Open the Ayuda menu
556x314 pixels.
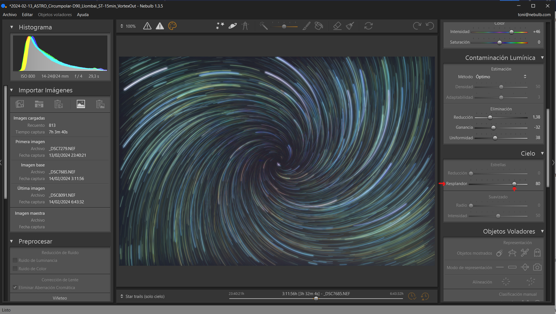[83, 15]
